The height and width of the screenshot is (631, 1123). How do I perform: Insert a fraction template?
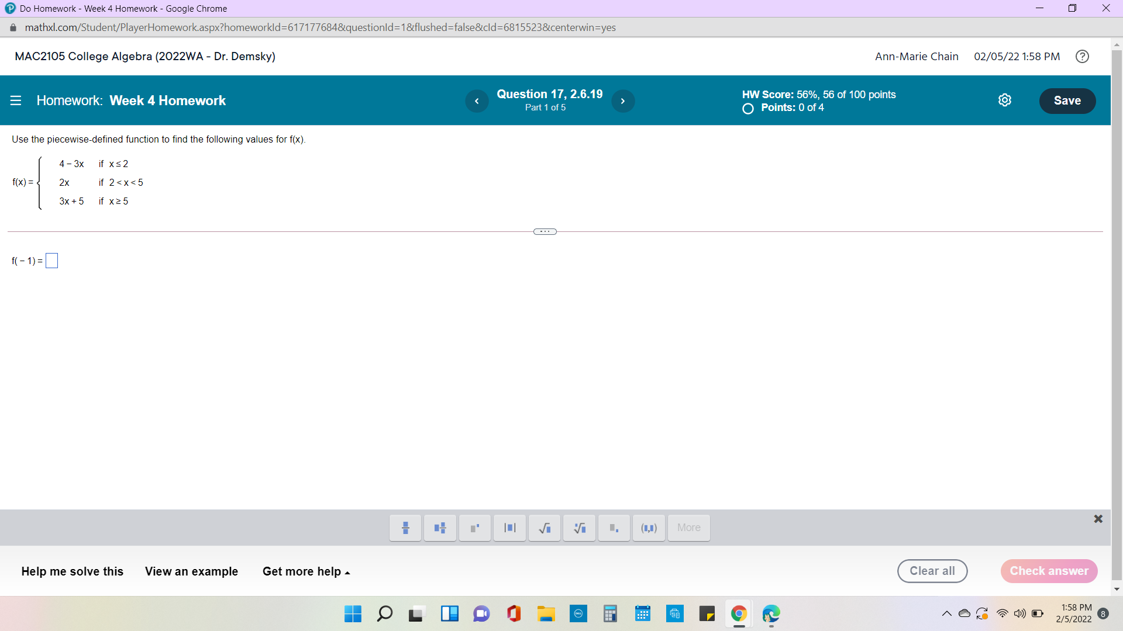coord(405,528)
